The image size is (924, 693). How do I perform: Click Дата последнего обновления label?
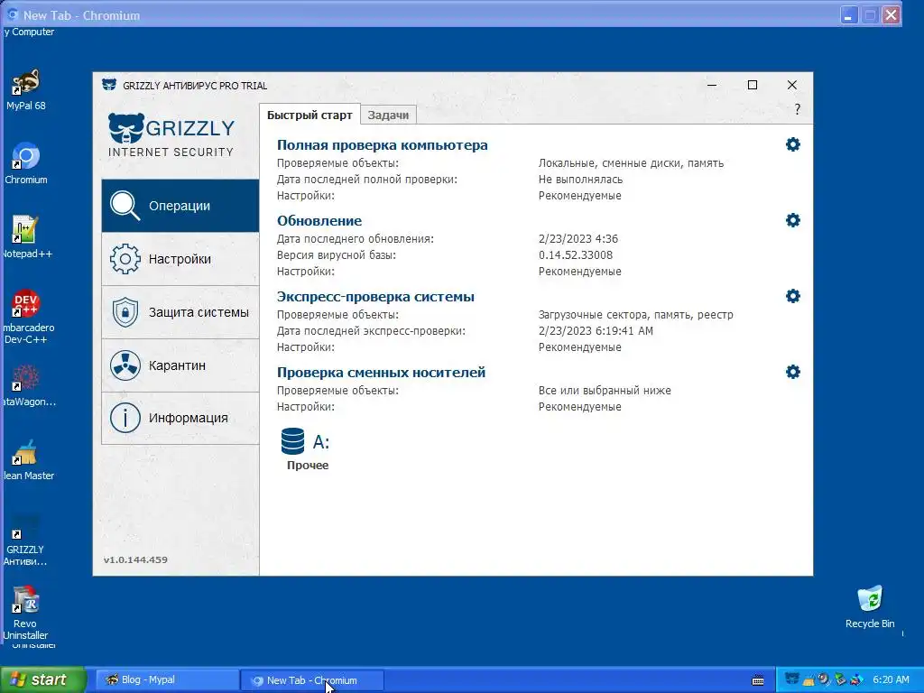pyautogui.click(x=356, y=238)
